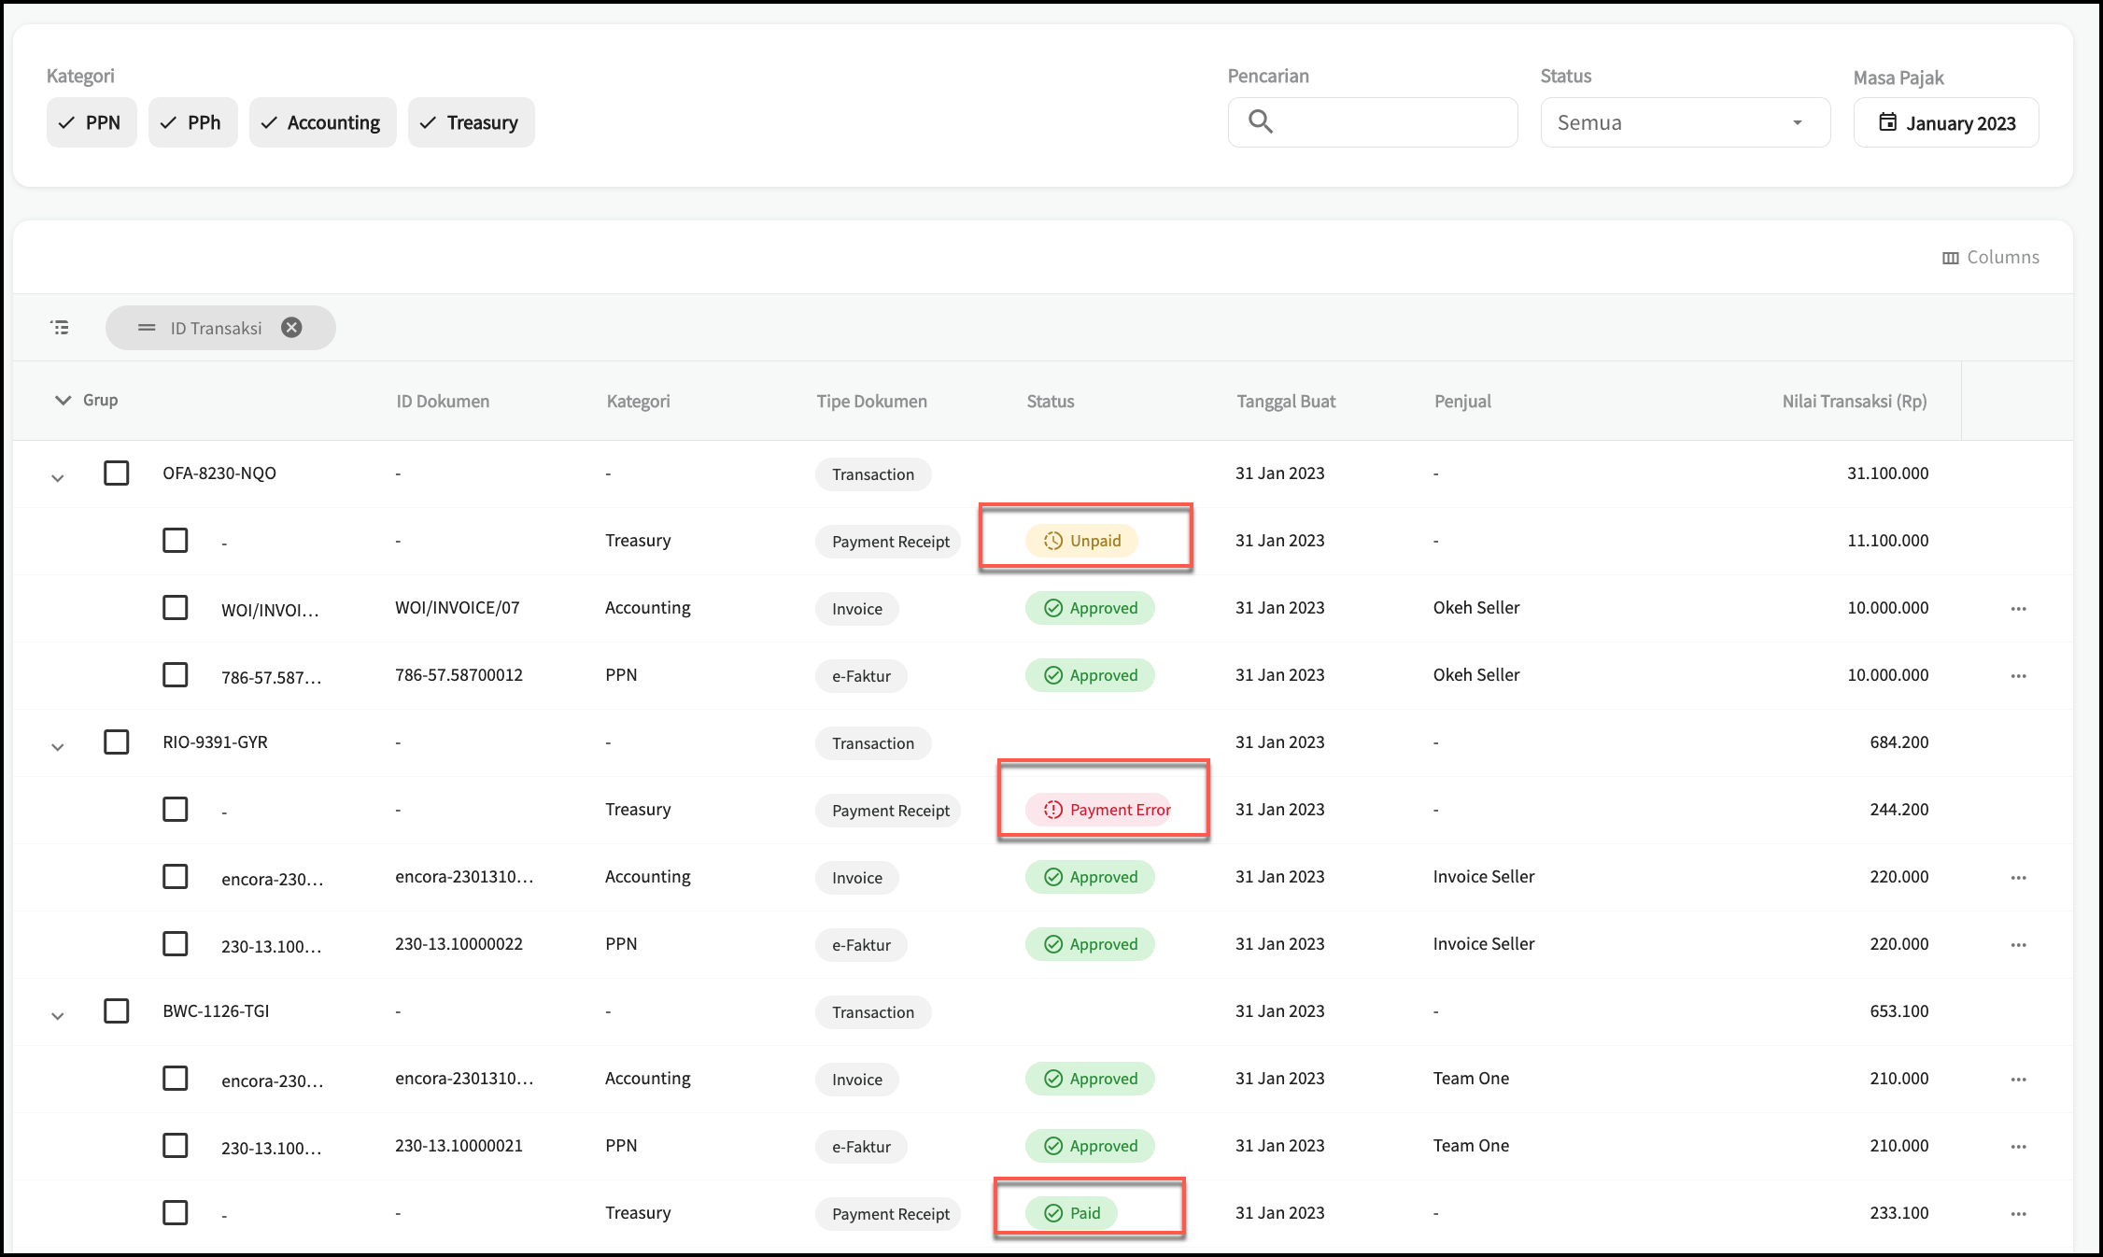Remove the ID Transaksi grouping chip
The height and width of the screenshot is (1257, 2103).
point(291,328)
